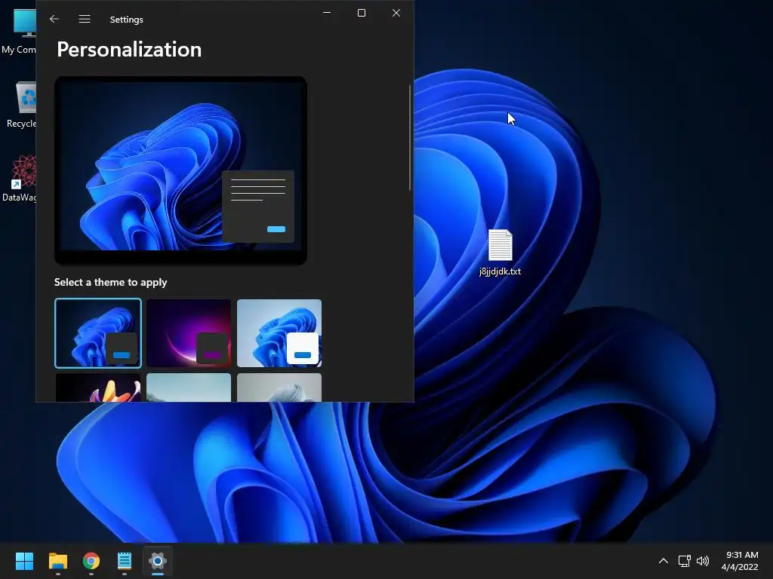This screenshot has width=773, height=579.
Task: Open the Windows Start menu
Action: click(24, 561)
